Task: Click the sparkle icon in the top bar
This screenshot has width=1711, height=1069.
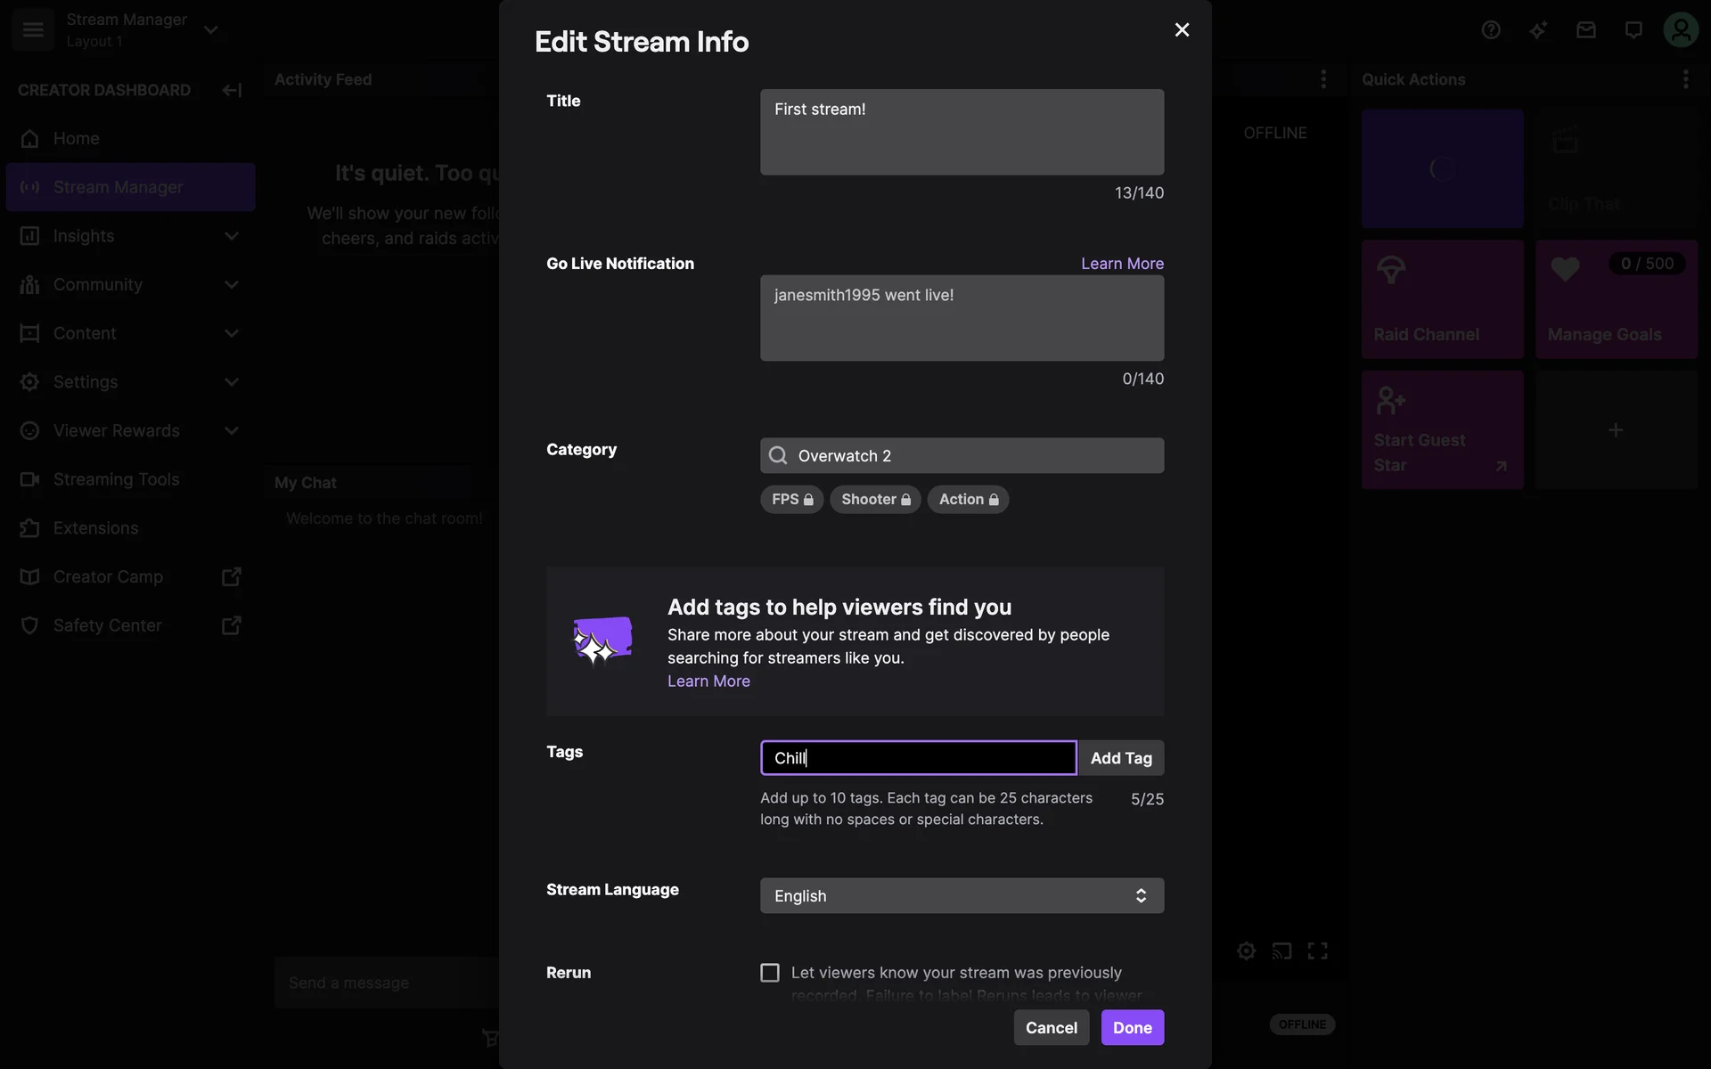Action: pyautogui.click(x=1538, y=30)
